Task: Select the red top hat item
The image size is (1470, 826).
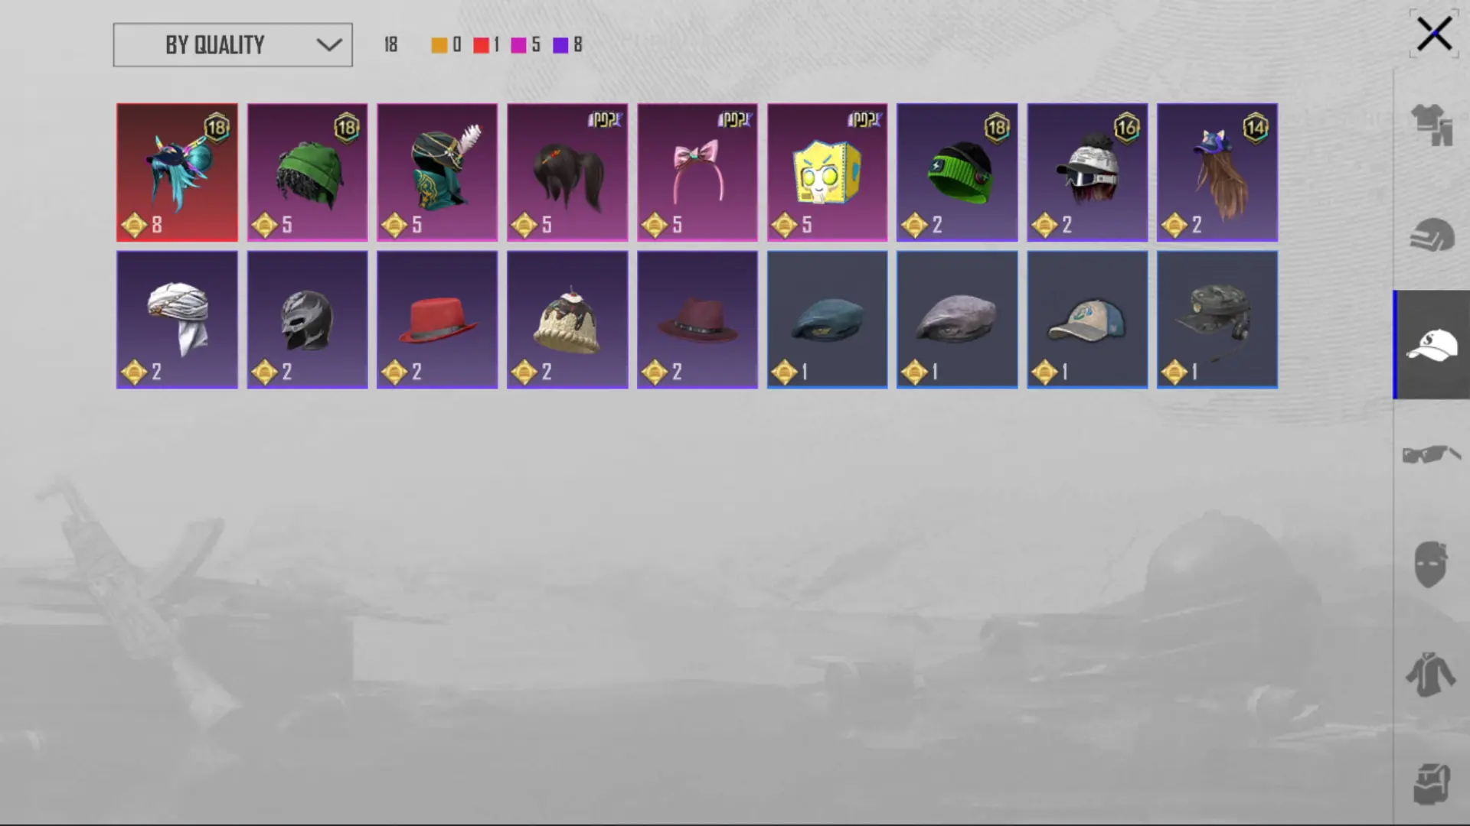Action: (x=437, y=320)
